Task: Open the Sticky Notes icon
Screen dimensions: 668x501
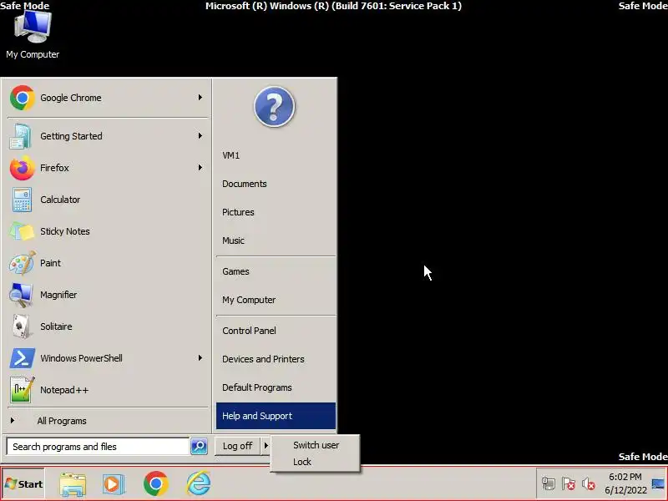Action: coord(22,231)
